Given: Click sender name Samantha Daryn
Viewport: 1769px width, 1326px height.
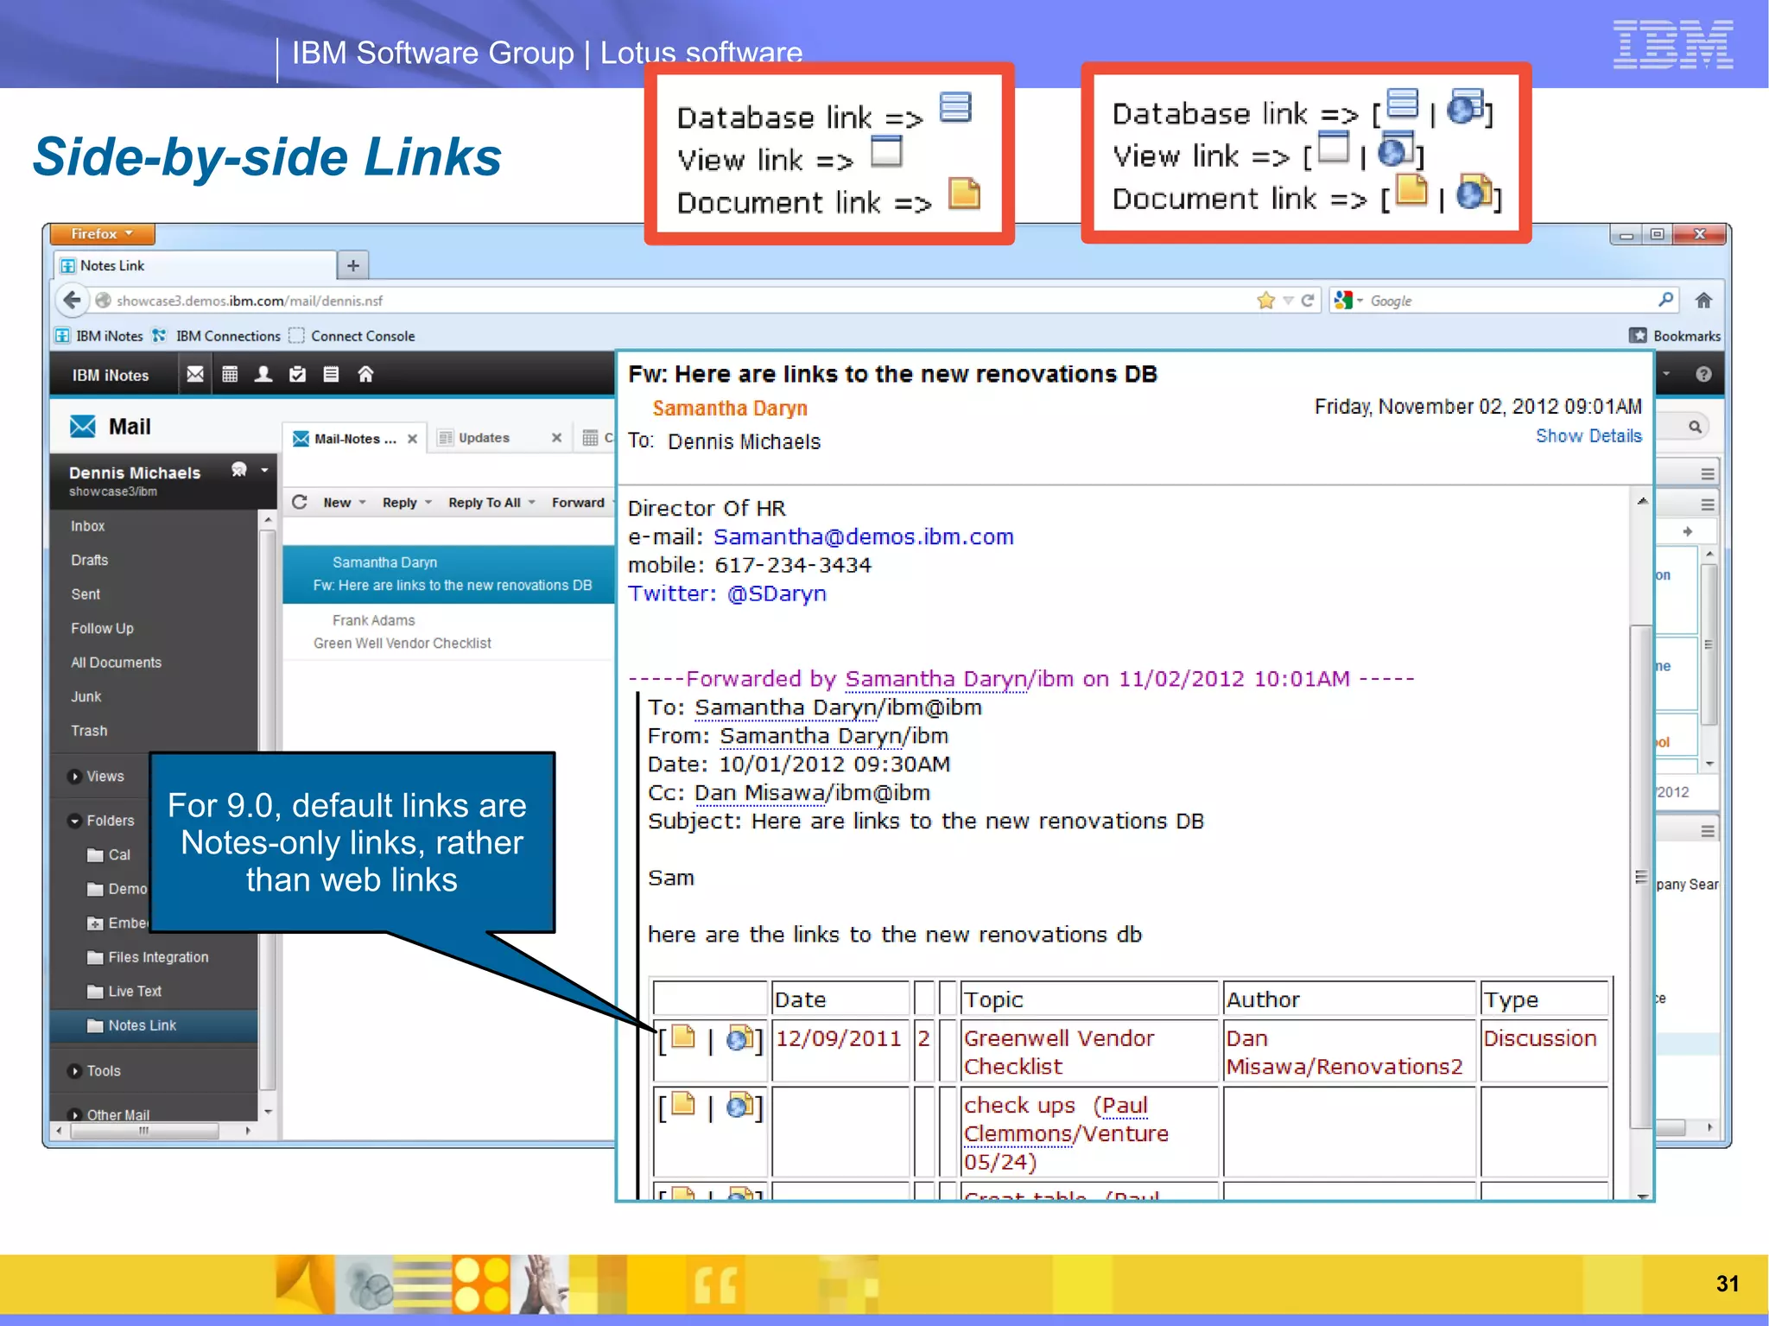Looking at the screenshot, I should pos(730,408).
